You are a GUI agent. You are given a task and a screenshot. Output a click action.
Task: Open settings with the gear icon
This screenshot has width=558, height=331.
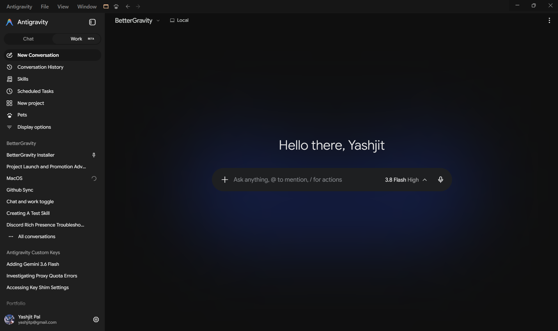tap(96, 320)
